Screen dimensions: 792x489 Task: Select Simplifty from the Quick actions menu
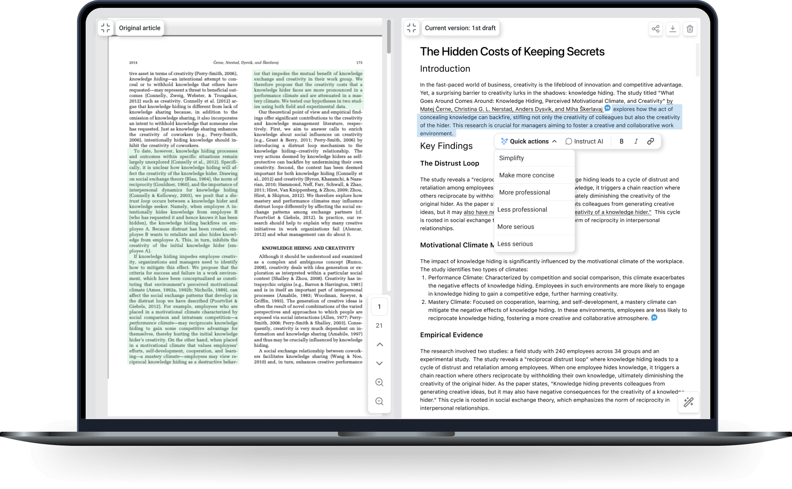tap(511, 158)
